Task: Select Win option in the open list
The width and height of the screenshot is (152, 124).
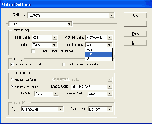Action: pyautogui.click(x=99, y=54)
